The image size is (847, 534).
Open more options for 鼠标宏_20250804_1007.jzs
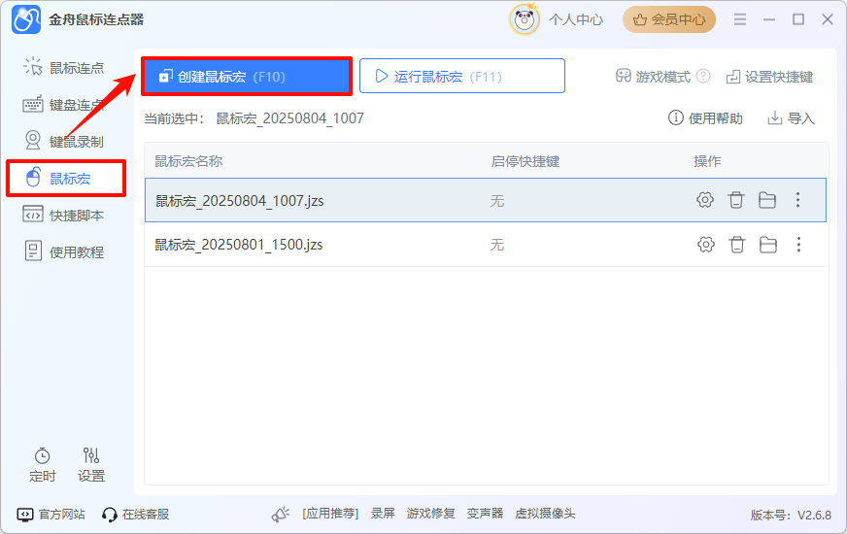[x=797, y=200]
